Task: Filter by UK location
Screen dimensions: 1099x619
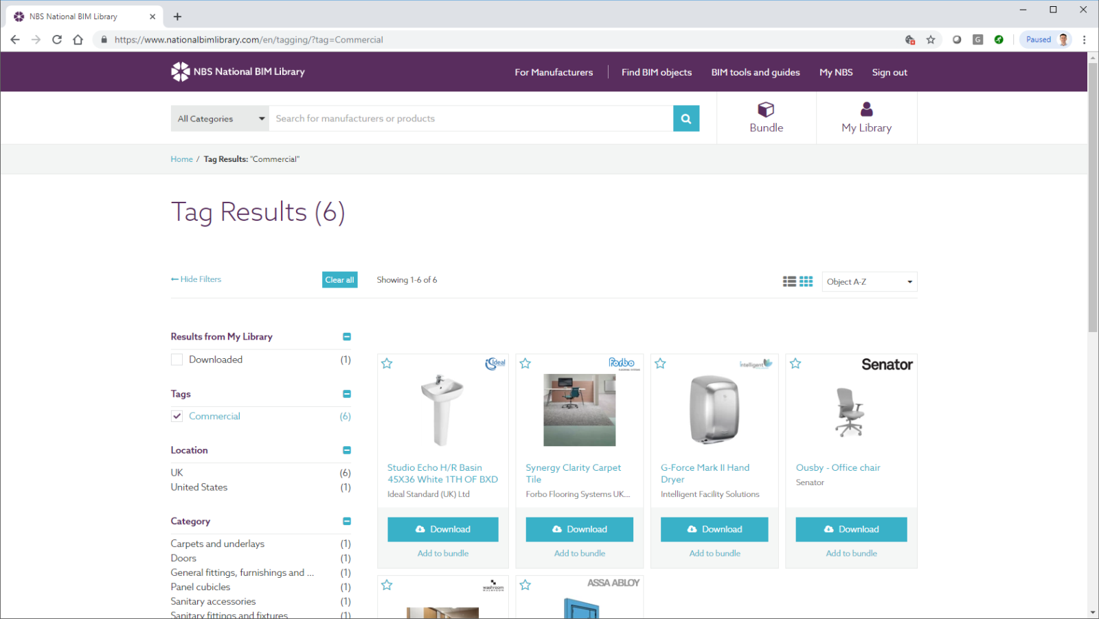Action: (x=177, y=473)
